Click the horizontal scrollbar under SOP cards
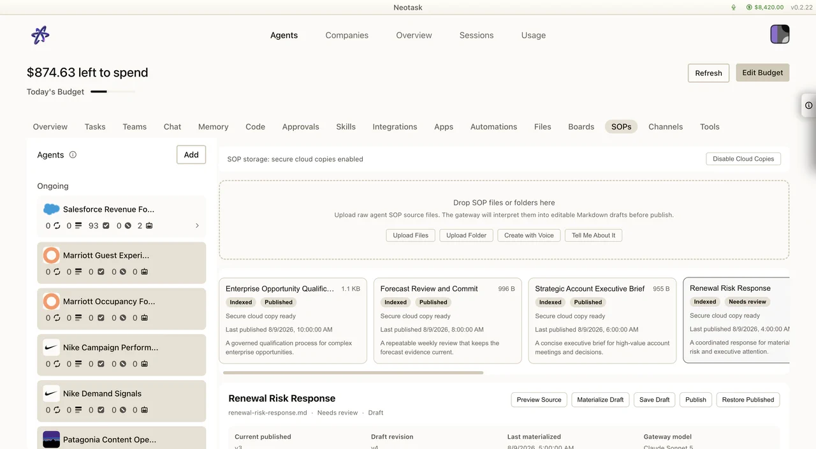This screenshot has height=449, width=816. pyautogui.click(x=353, y=372)
